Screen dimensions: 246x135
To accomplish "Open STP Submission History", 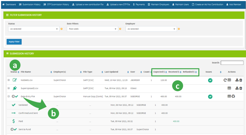I will tap(56, 4).
